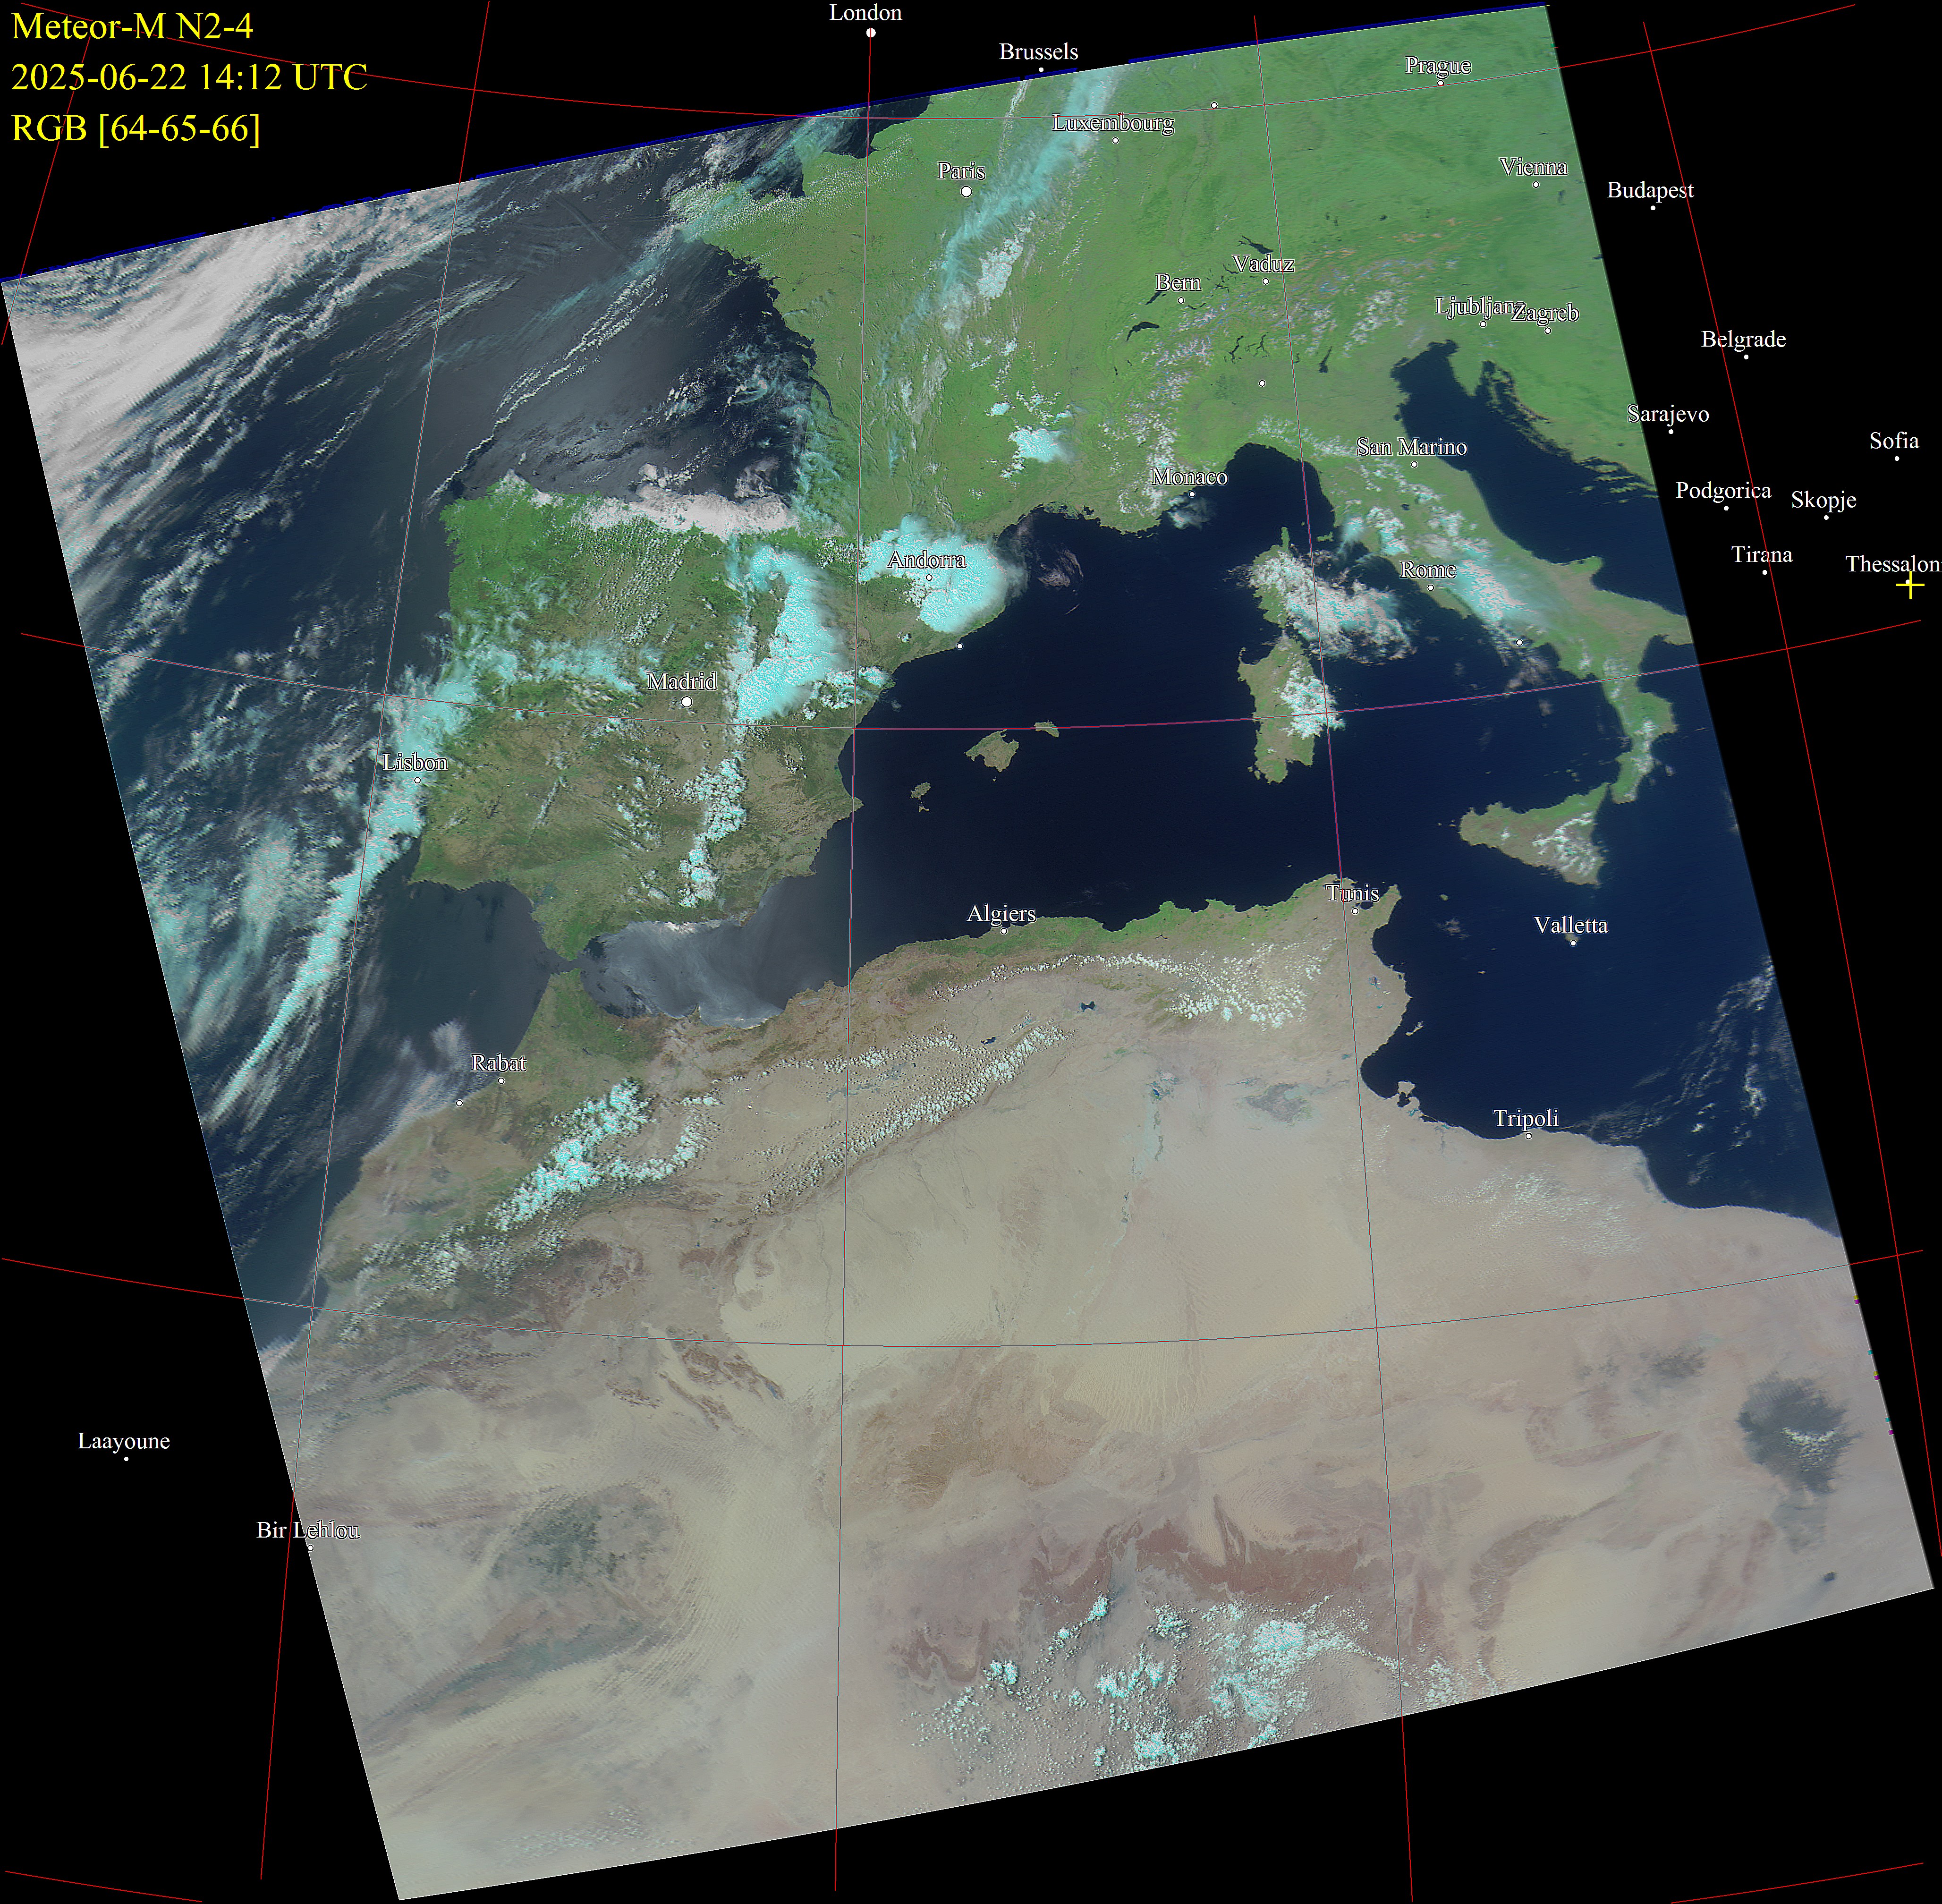Screen dimensions: 1942x1904
Task: Click the London city label
Action: (x=865, y=13)
